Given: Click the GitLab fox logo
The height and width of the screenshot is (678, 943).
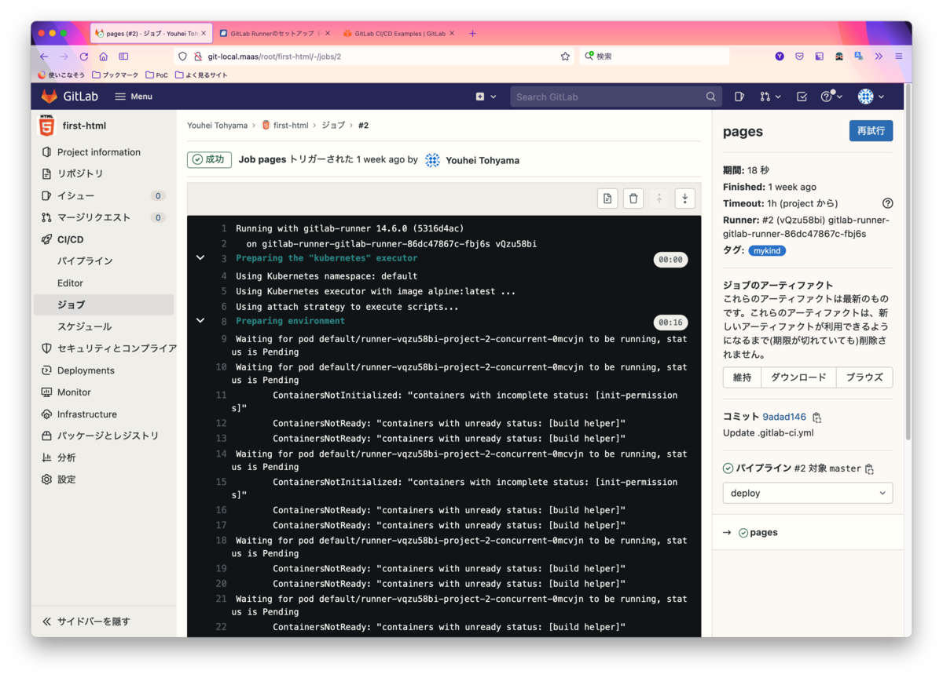Looking at the screenshot, I should (x=49, y=97).
